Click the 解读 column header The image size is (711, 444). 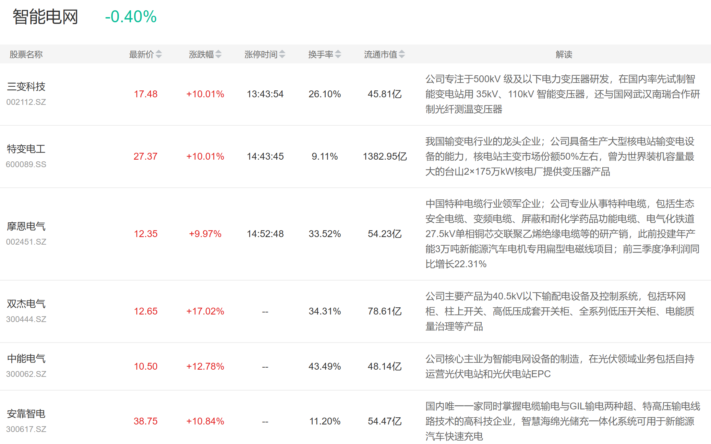[x=564, y=54]
